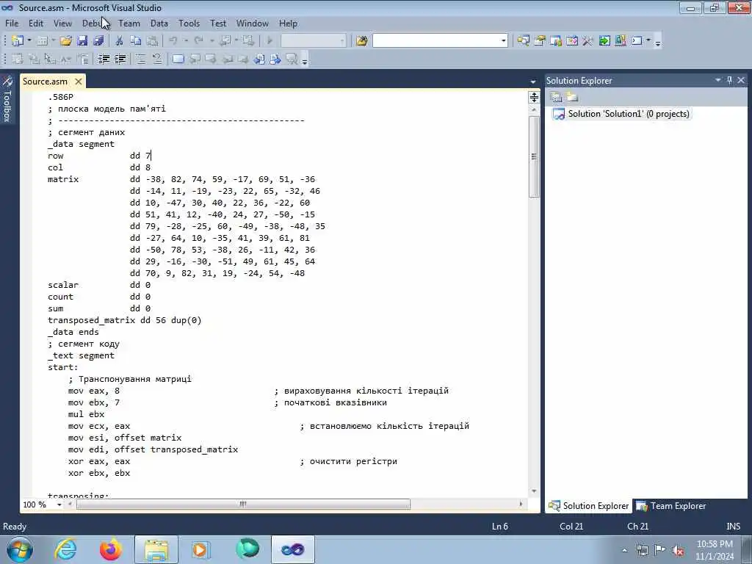Click the Navigate Forward icon
Viewport: 752px width, 564px height.
[248, 41]
